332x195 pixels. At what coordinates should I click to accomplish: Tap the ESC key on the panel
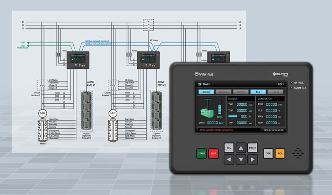tap(229, 148)
